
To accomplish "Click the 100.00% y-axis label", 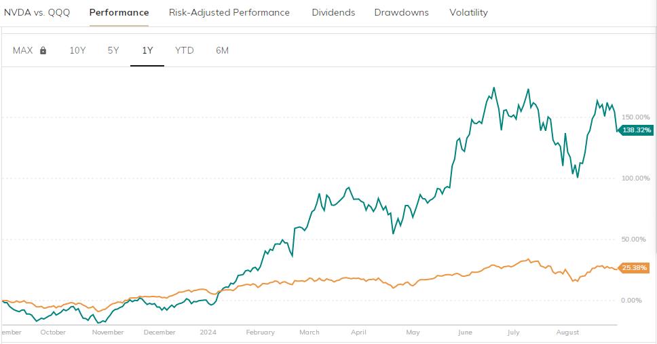I will pos(636,178).
